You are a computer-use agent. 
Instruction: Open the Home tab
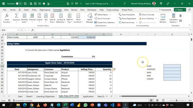[x=13, y=10]
